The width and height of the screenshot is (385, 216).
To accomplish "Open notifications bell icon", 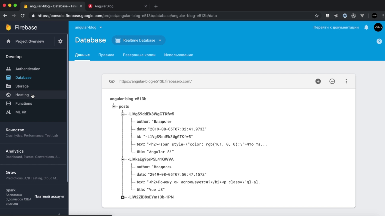I will point(366,27).
